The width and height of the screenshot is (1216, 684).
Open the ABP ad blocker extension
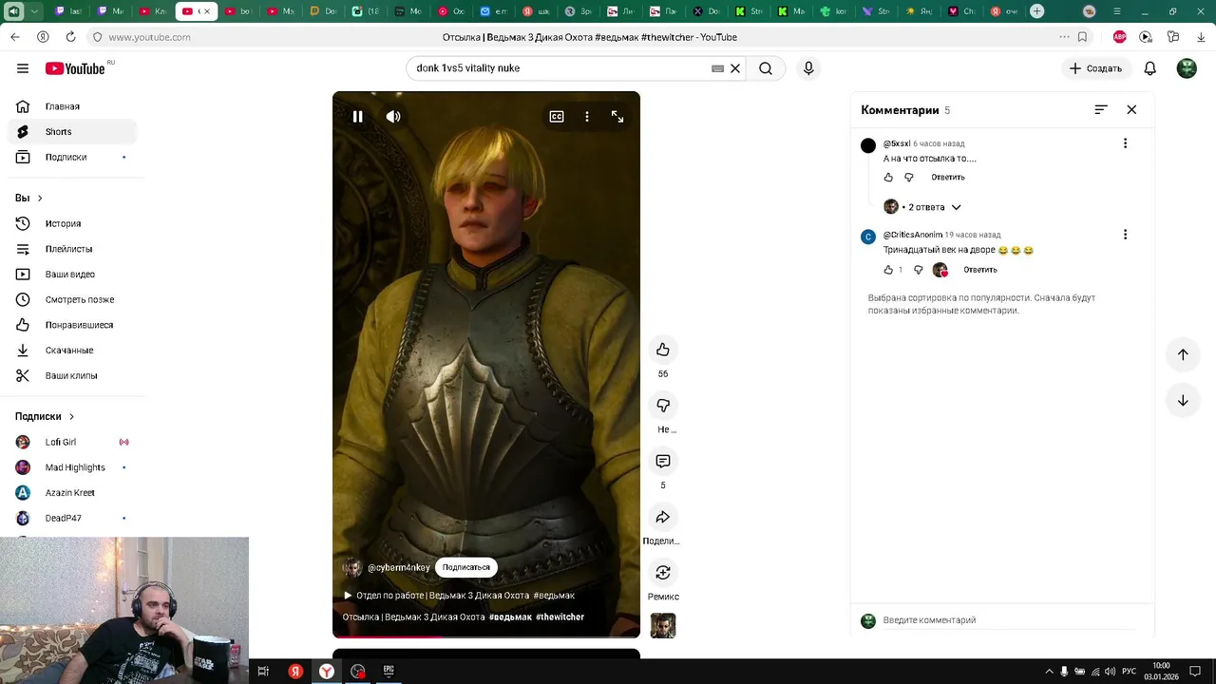pyautogui.click(x=1119, y=37)
